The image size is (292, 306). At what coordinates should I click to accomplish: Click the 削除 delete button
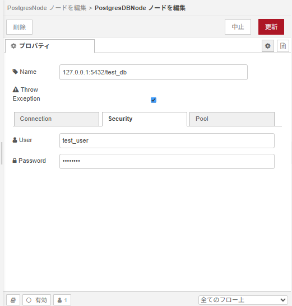[x=20, y=27]
